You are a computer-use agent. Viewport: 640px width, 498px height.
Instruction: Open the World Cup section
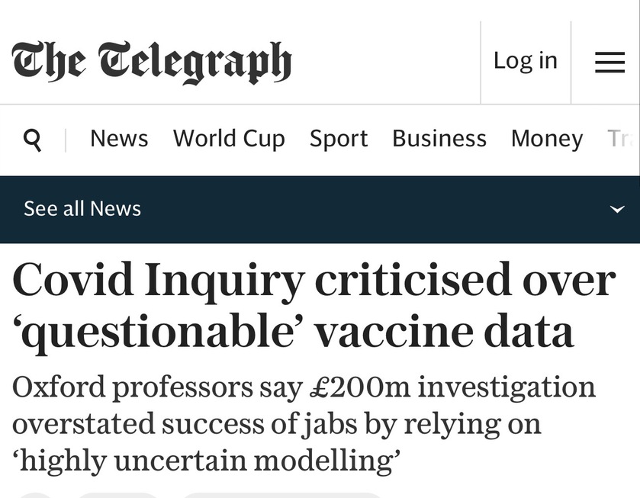pos(229,139)
